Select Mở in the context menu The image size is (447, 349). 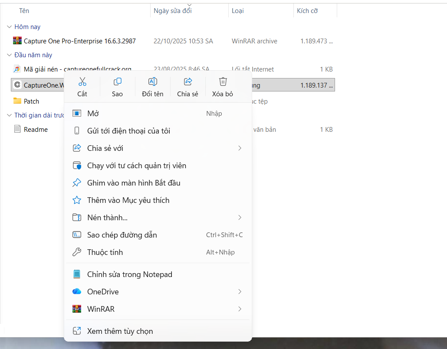93,114
